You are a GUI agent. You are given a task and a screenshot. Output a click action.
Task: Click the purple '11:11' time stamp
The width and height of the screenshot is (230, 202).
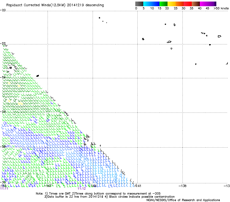pyautogui.click(x=4, y=189)
